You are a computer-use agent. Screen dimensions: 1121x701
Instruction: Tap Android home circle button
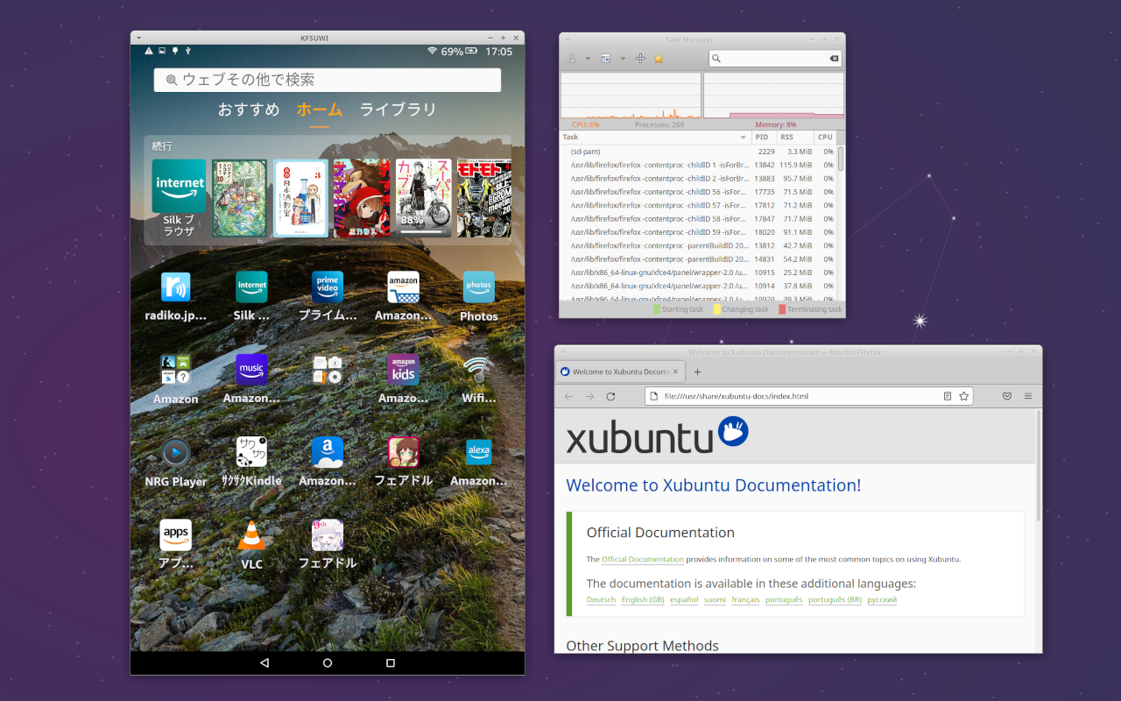pos(328,663)
